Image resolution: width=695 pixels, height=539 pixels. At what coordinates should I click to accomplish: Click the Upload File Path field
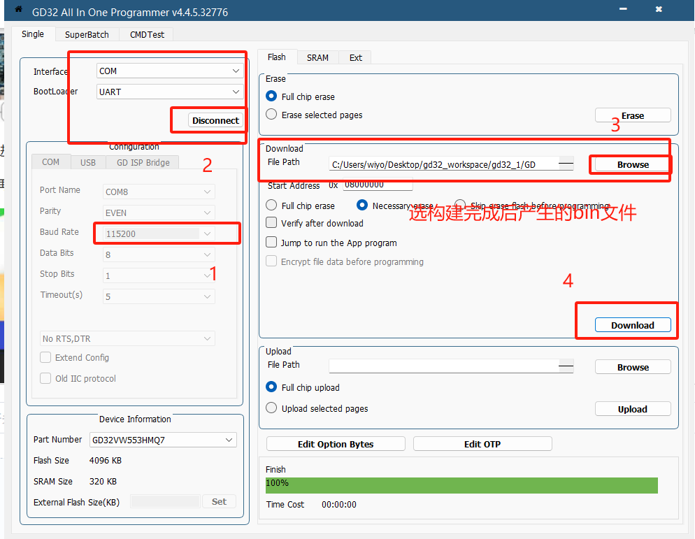451,366
